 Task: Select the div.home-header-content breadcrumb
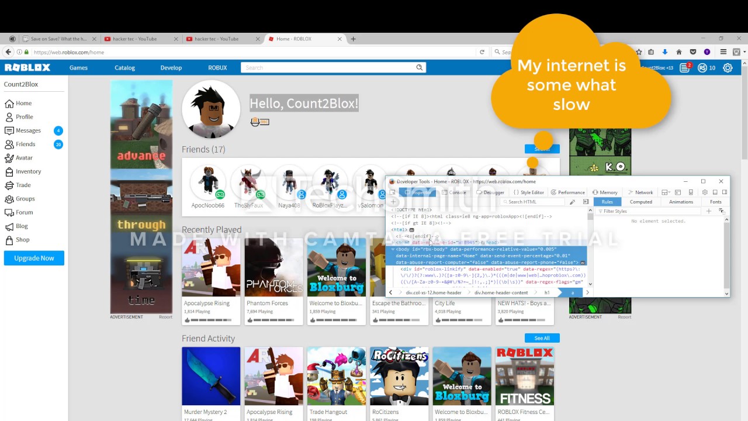point(501,292)
